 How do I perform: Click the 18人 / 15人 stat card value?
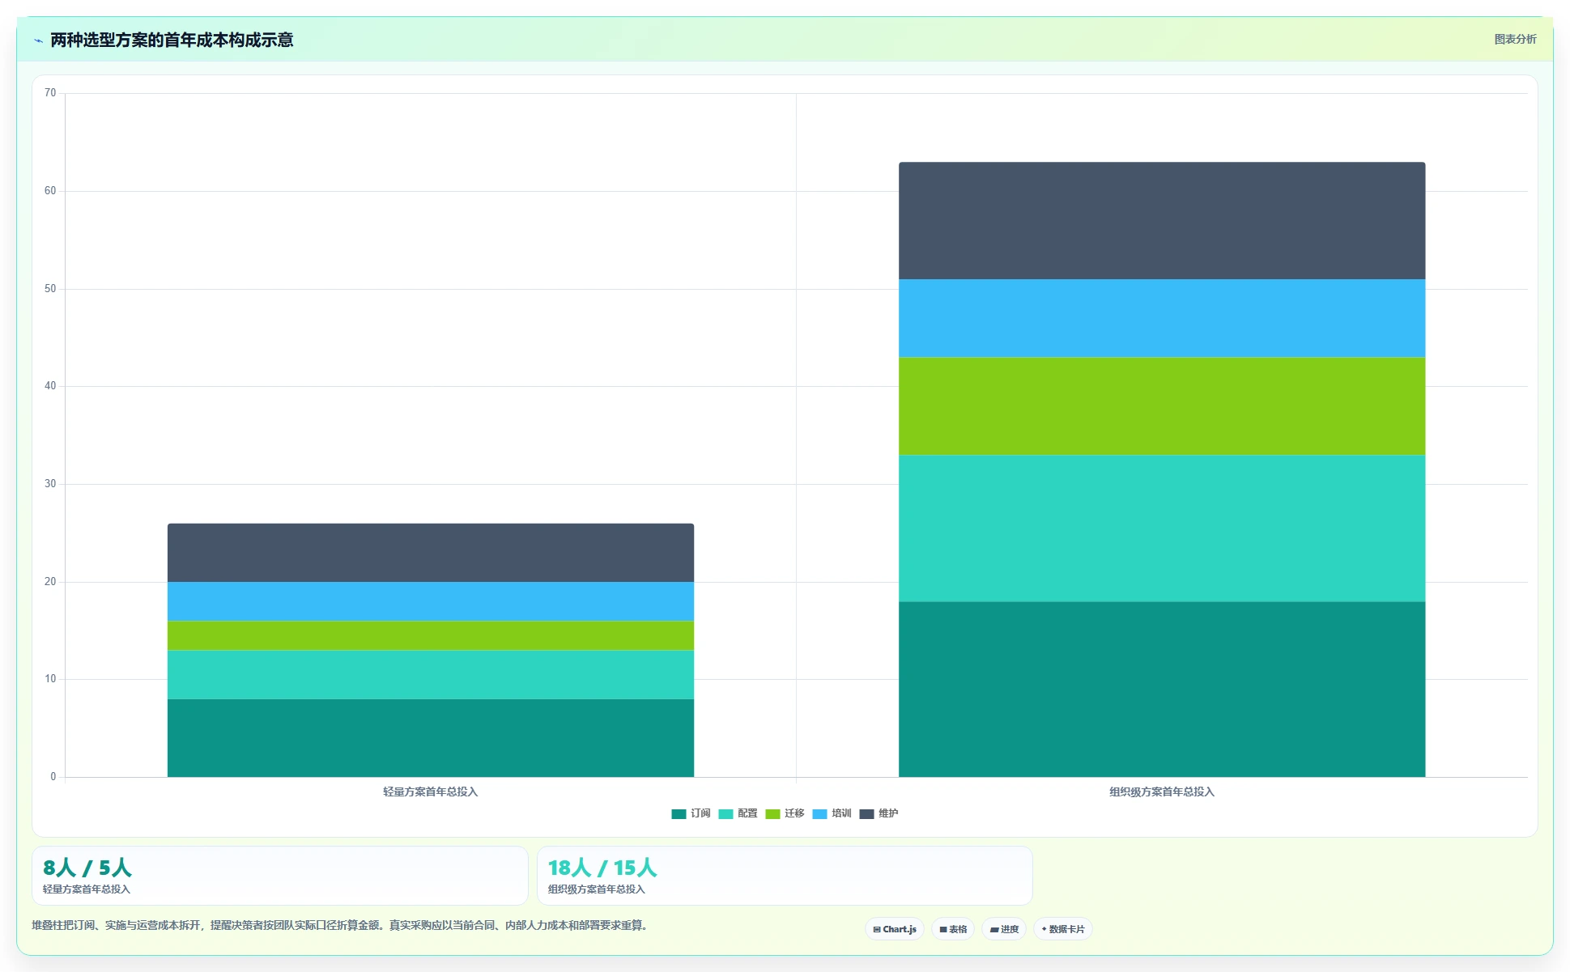click(602, 868)
